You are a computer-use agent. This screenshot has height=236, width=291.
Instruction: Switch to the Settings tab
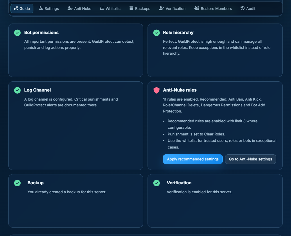[x=49, y=8]
